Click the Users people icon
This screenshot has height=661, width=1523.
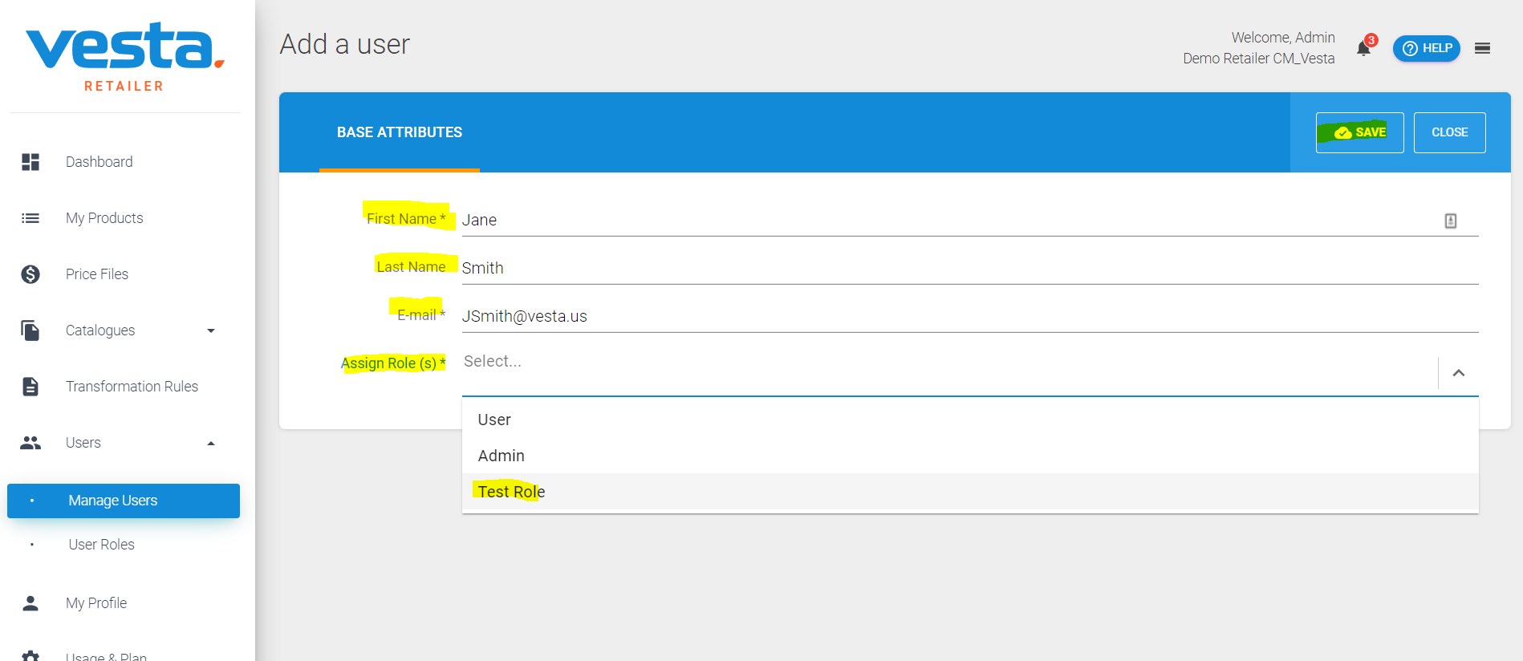coord(30,443)
